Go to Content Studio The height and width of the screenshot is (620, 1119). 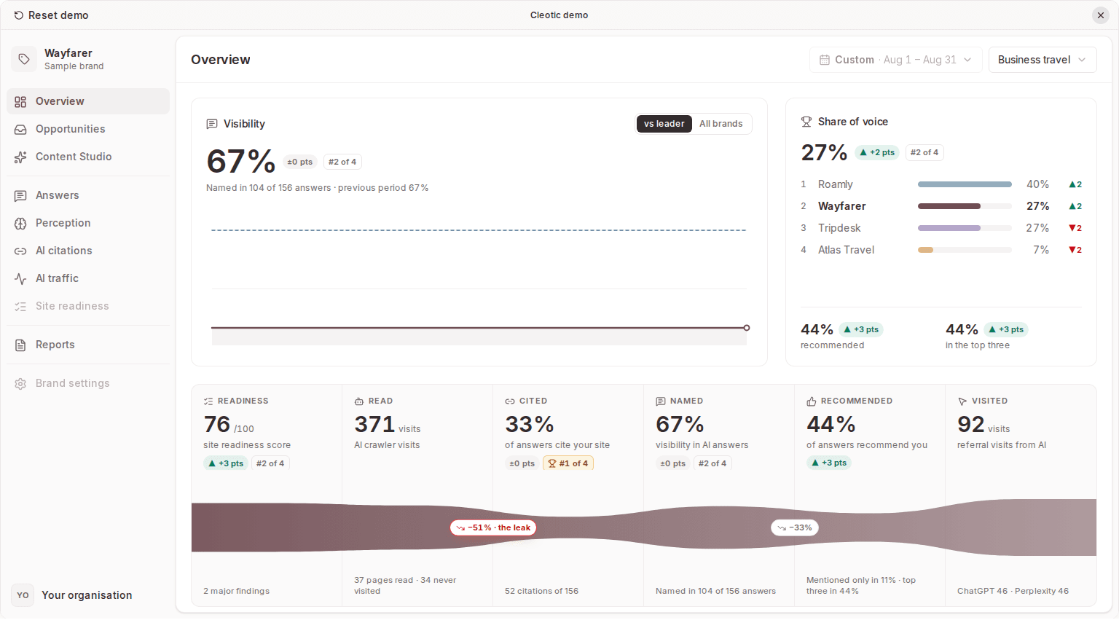click(88, 157)
